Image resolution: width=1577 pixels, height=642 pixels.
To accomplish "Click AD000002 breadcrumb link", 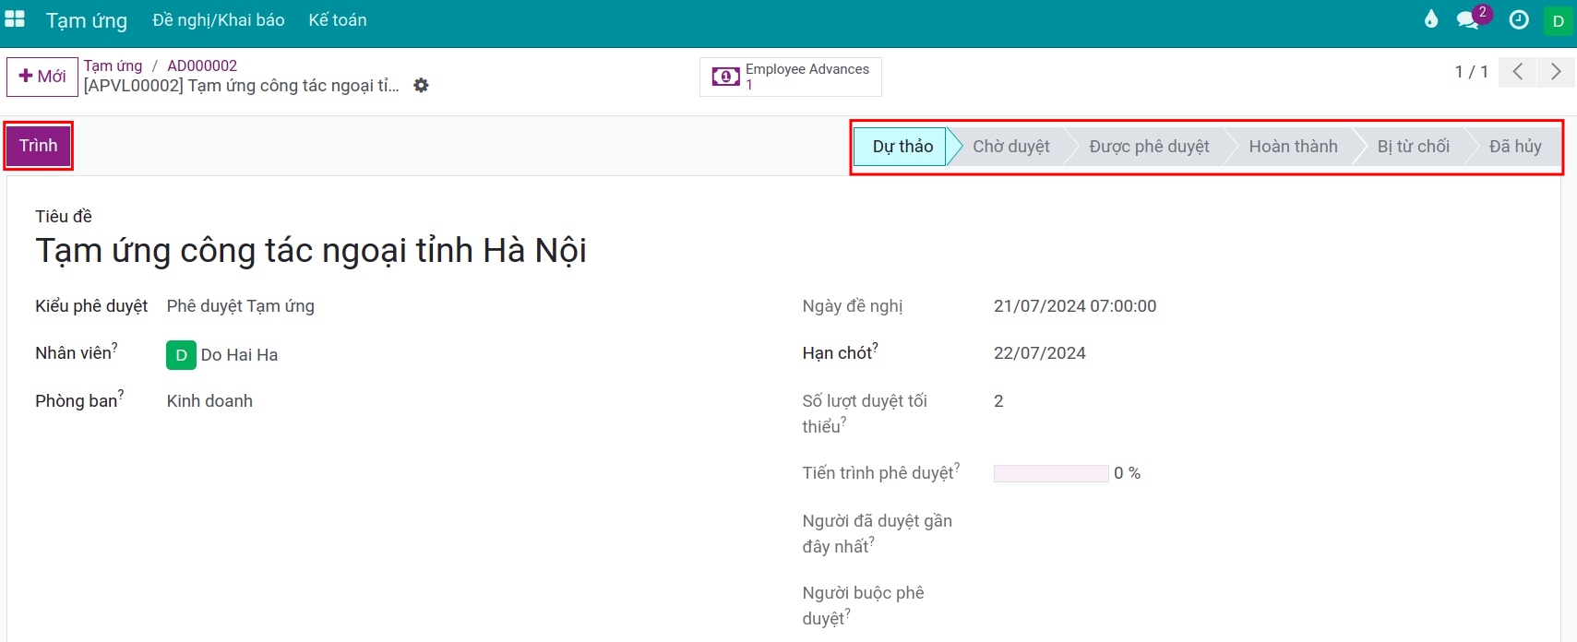I will pyautogui.click(x=202, y=65).
